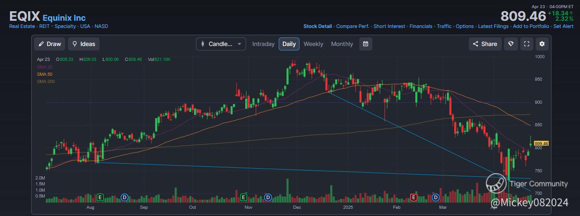Open the NASD exchange link
Screen dimensions: 580x216
point(101,26)
